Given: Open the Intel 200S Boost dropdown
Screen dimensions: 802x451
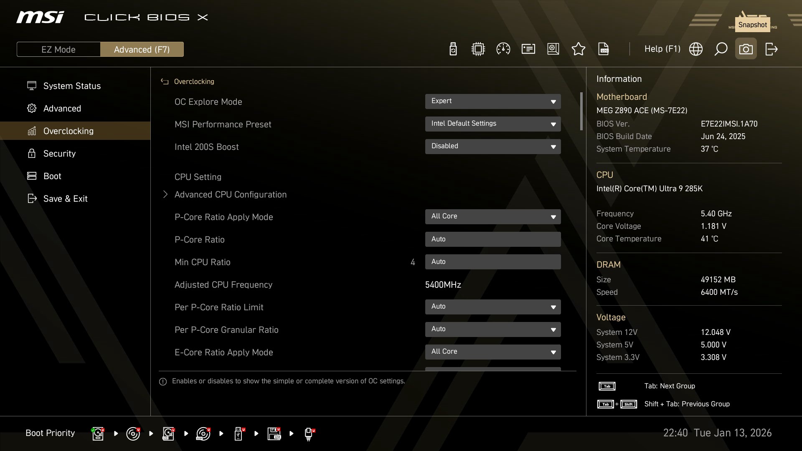Looking at the screenshot, I should click(x=492, y=147).
